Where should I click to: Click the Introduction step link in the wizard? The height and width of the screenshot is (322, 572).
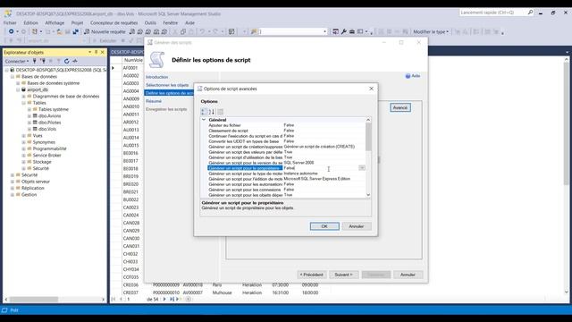click(157, 77)
